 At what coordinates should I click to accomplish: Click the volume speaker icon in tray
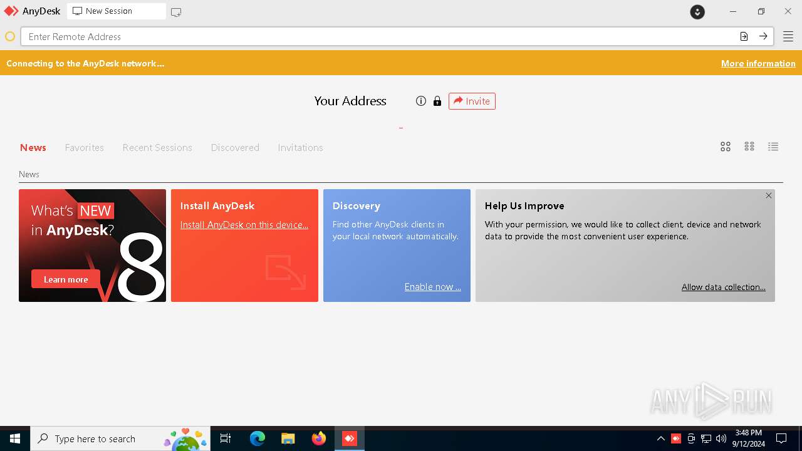721,438
